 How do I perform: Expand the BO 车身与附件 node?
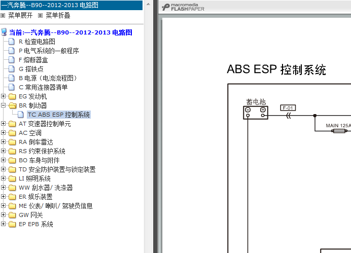3,160
